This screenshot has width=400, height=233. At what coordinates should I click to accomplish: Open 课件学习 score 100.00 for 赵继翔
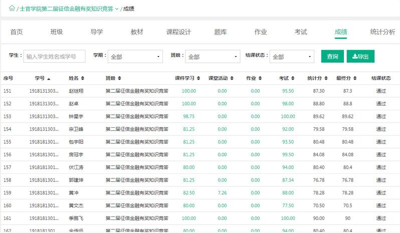(189, 91)
